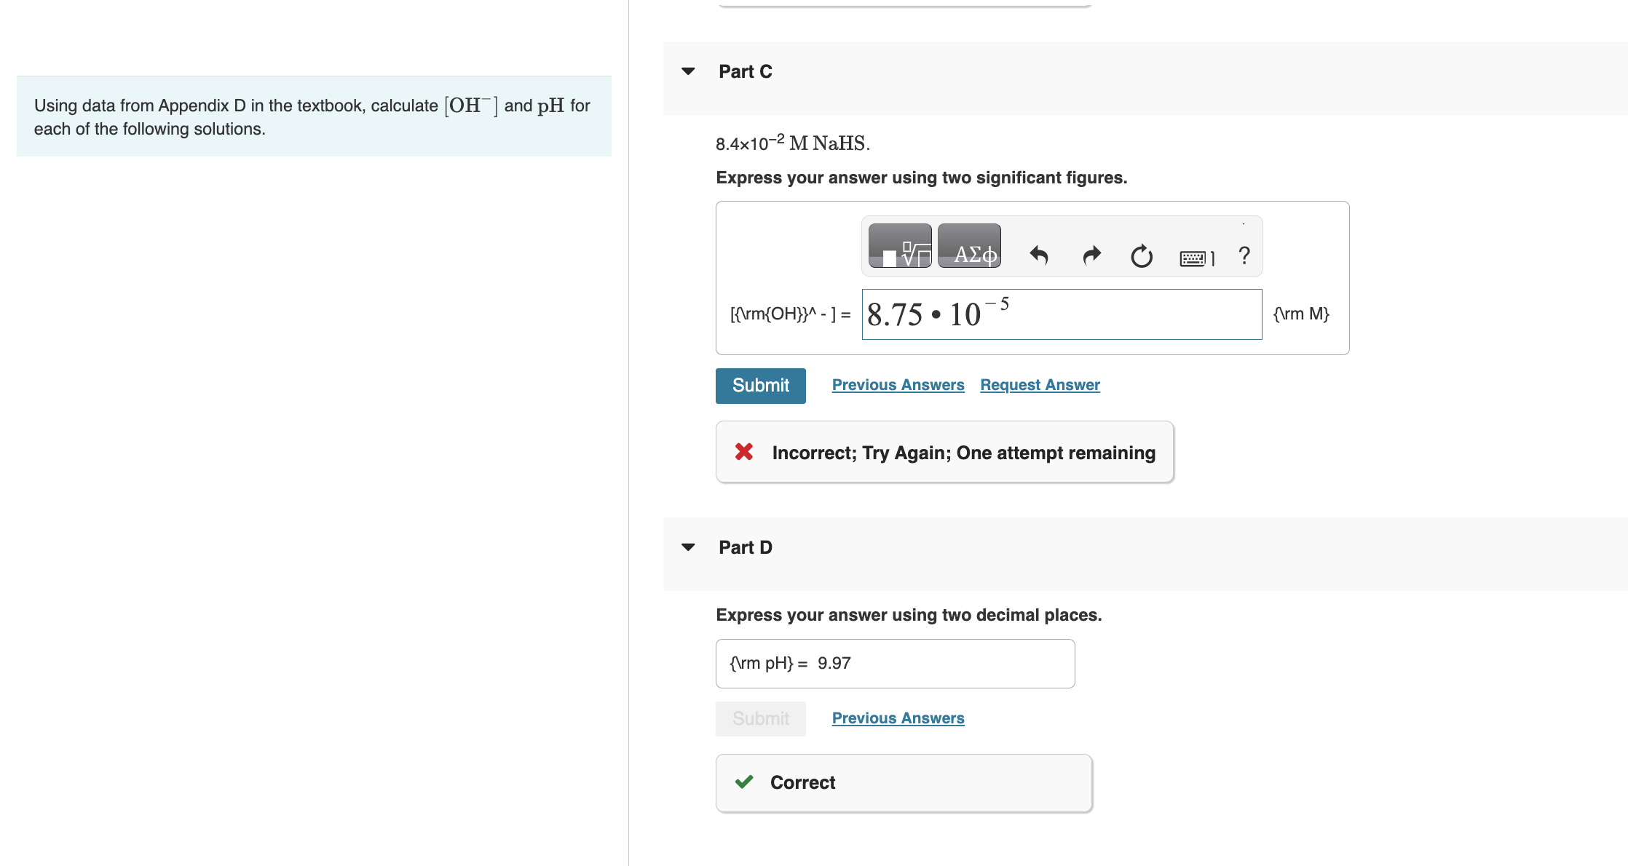View Previous Answers for Part D
Screen dimensions: 1628x866
coord(897,718)
